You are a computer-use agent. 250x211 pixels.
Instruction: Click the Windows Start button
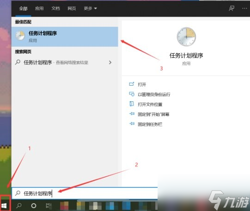click(4, 205)
